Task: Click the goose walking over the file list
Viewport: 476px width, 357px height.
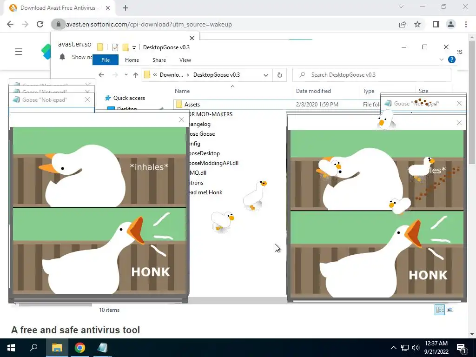Action: point(255,195)
